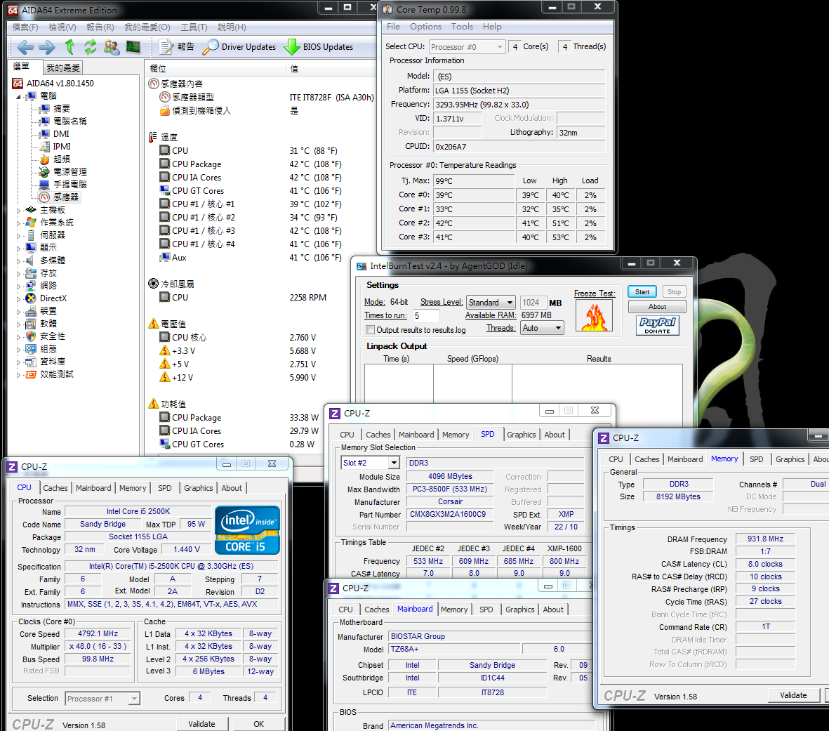The height and width of the screenshot is (731, 829).
Task: Click OK in the CPU-Z CPU window
Action: click(258, 724)
